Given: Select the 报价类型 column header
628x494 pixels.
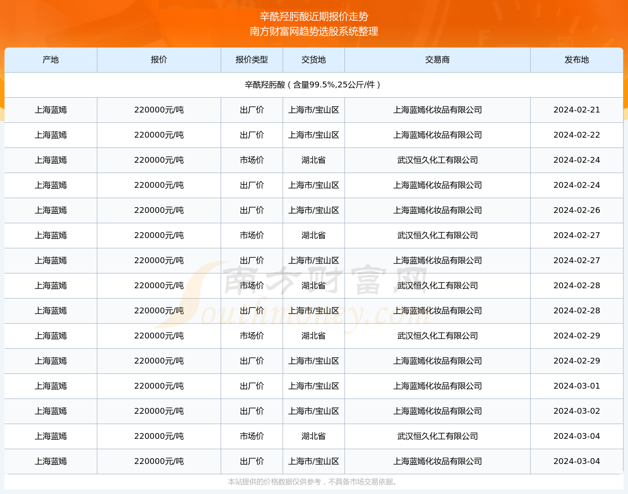Looking at the screenshot, I should click(252, 60).
